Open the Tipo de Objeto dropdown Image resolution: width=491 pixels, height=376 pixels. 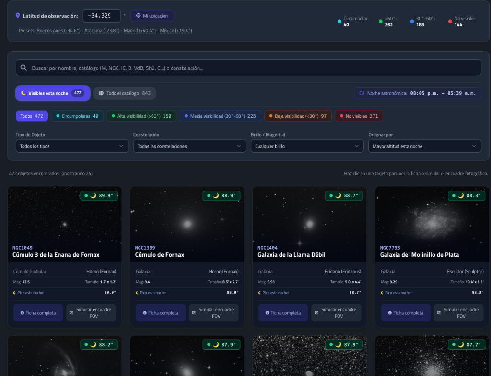72,146
